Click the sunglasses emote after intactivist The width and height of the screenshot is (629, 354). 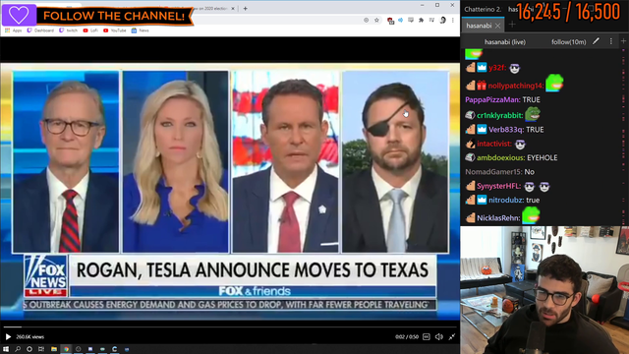[520, 145]
